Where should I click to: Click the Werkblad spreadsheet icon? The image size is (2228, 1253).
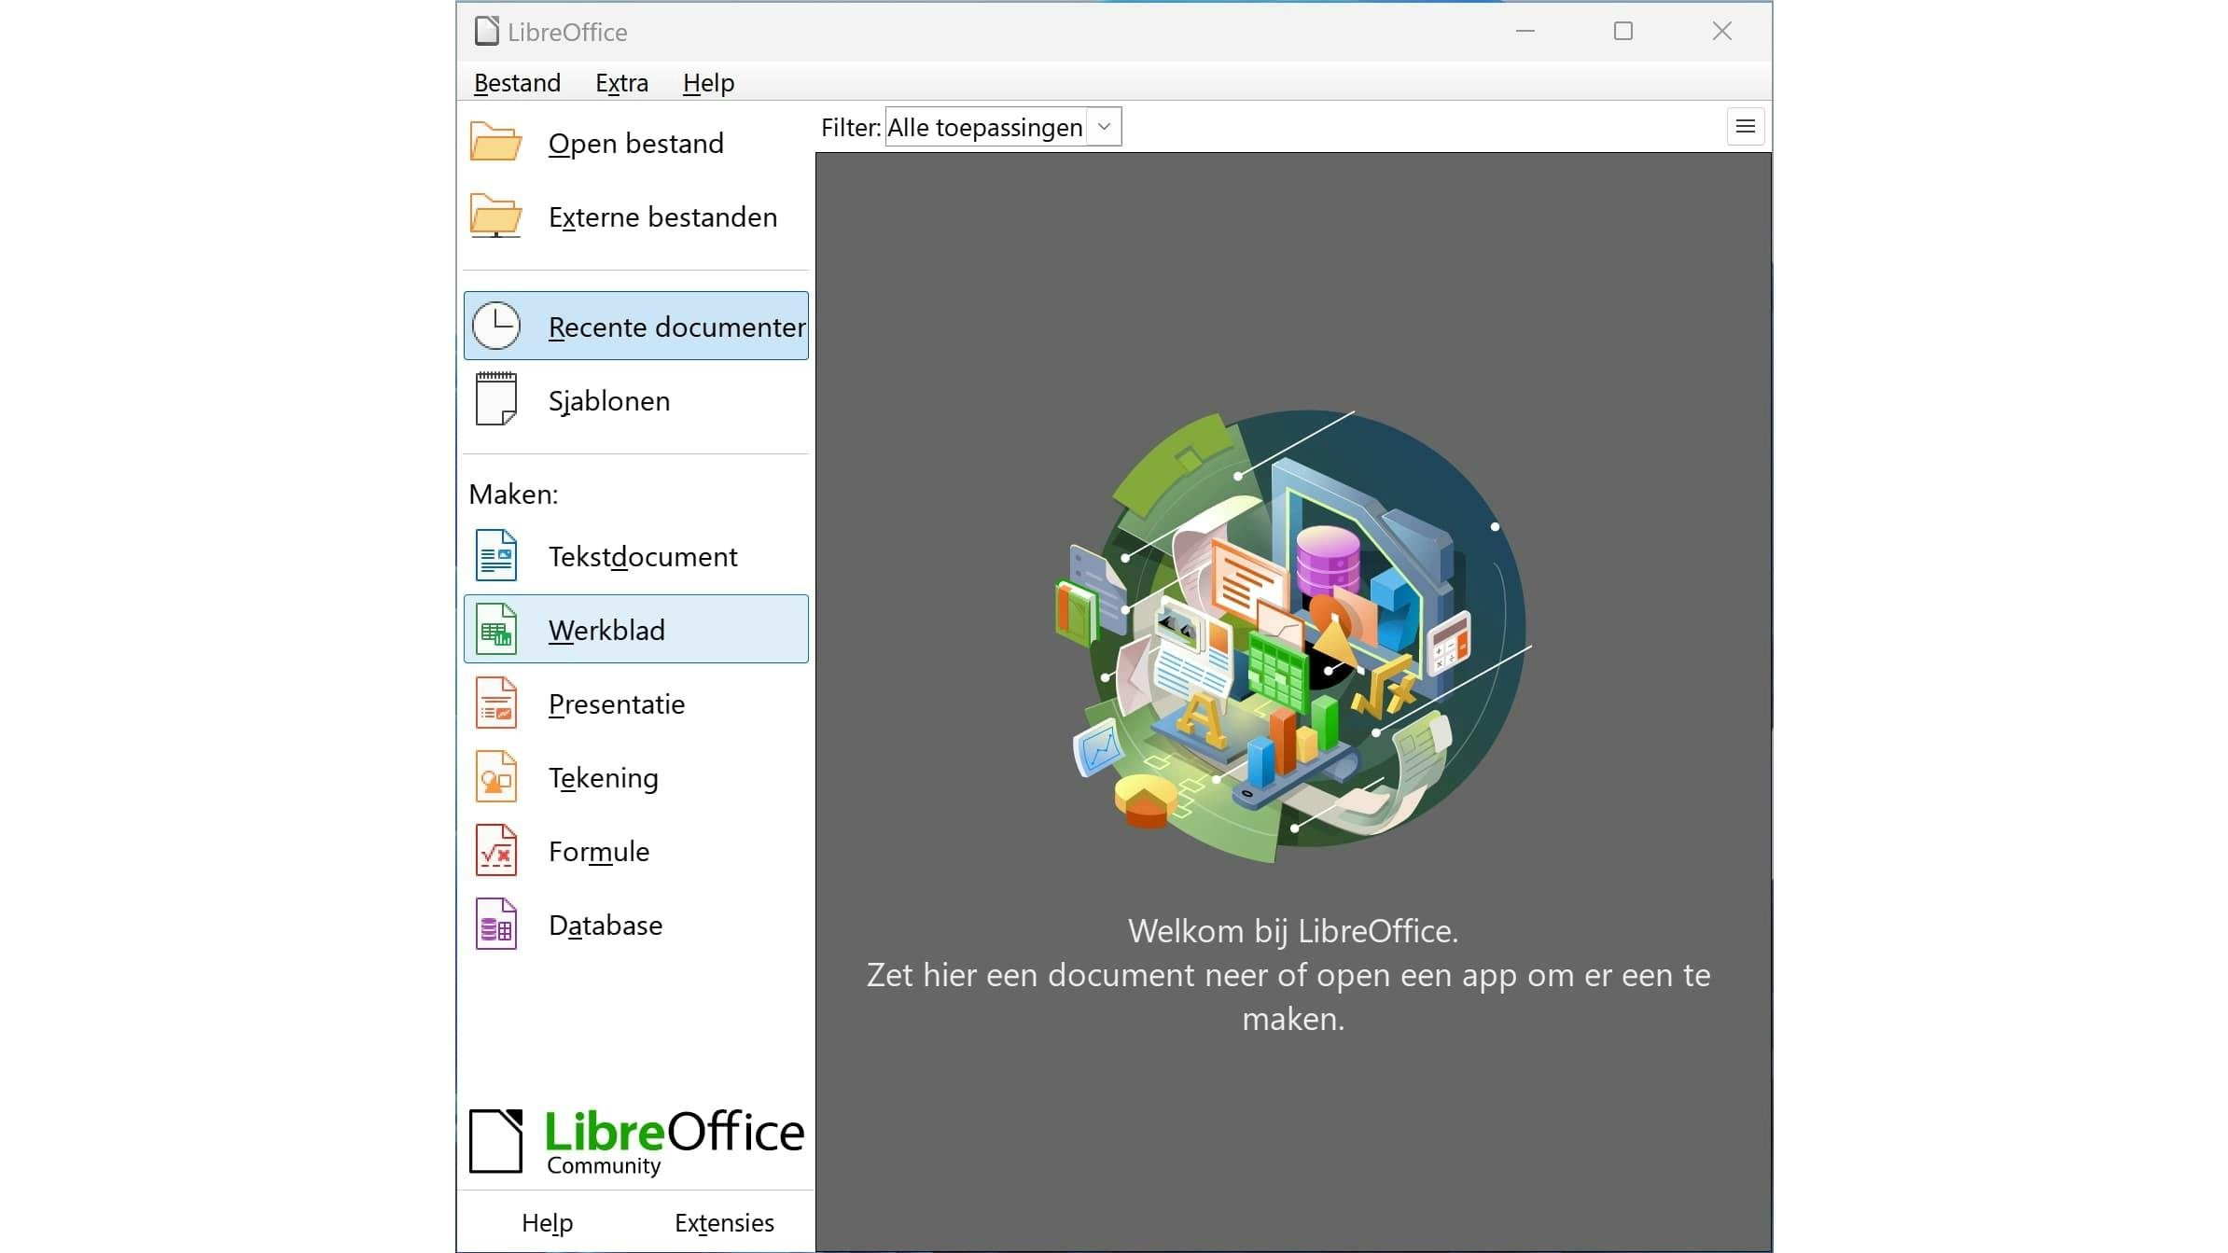pos(495,630)
